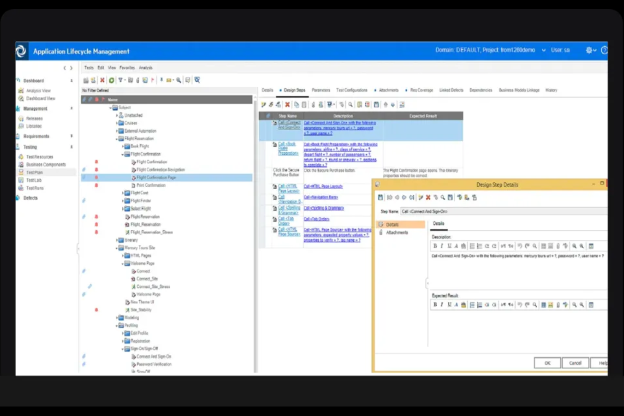
Task: Collapse the Flight Confirmation folder
Action: 122,154
